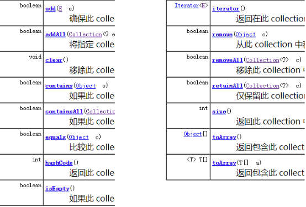The width and height of the screenshot is (306, 207).
Task: Select the int return type of size
Action: (203, 108)
